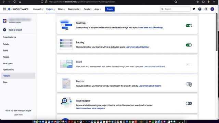Switch on the Issue navigator toggle
Image resolution: width=219 pixels, height=123 pixels.
coord(189,103)
